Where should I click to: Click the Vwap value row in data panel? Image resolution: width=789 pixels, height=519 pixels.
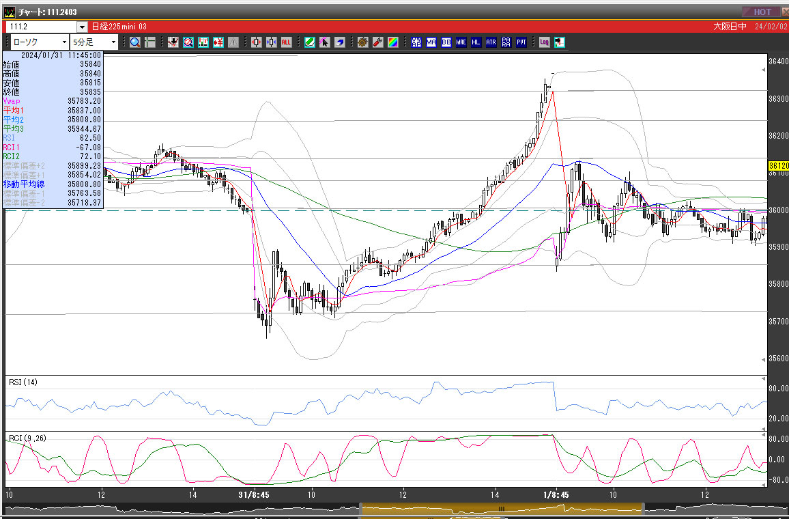tap(53, 101)
